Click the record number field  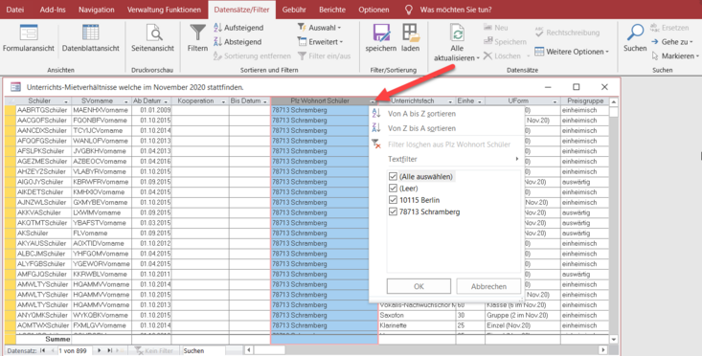click(x=75, y=350)
